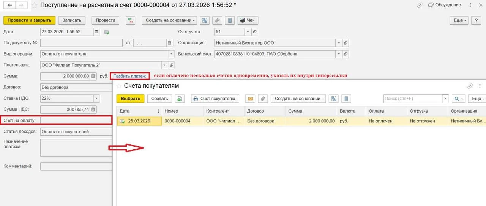Open the calendar picker for the Дата field
Image resolution: width=486 pixels, height=206 pixels.
click(x=96, y=32)
